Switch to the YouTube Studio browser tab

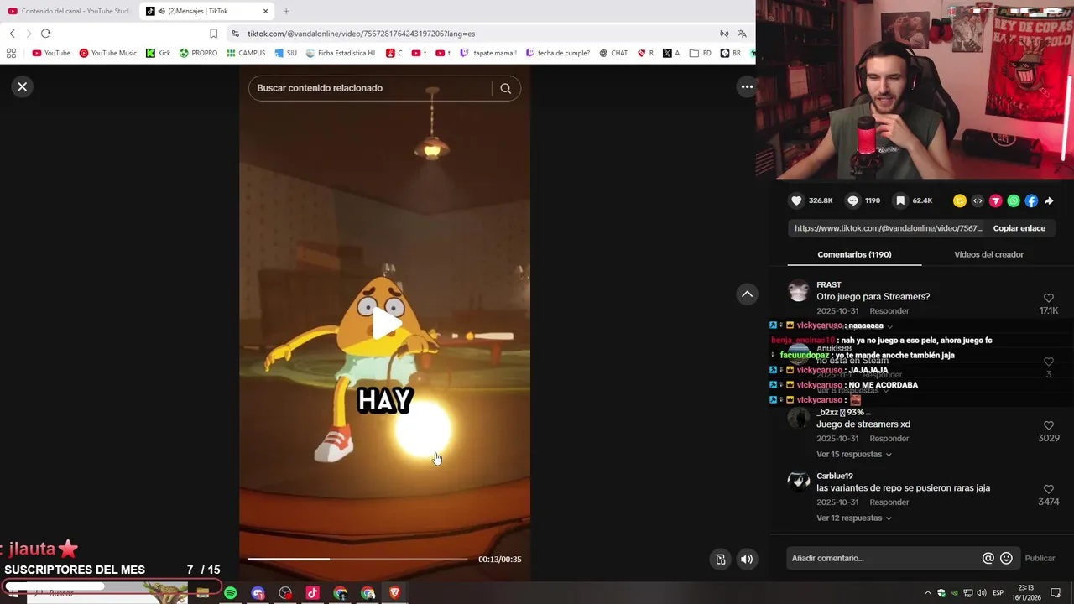pyautogui.click(x=69, y=11)
